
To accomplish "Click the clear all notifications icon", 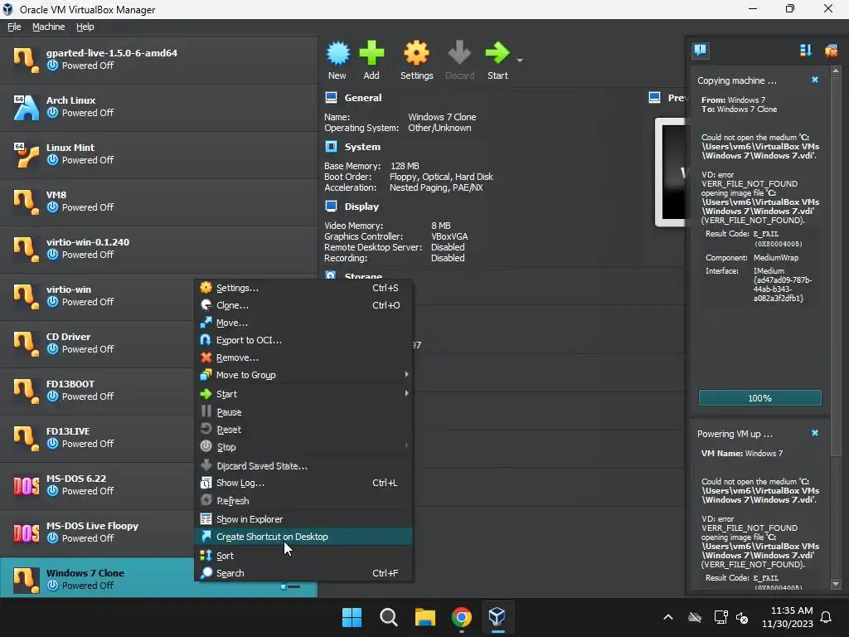I will pos(831,51).
